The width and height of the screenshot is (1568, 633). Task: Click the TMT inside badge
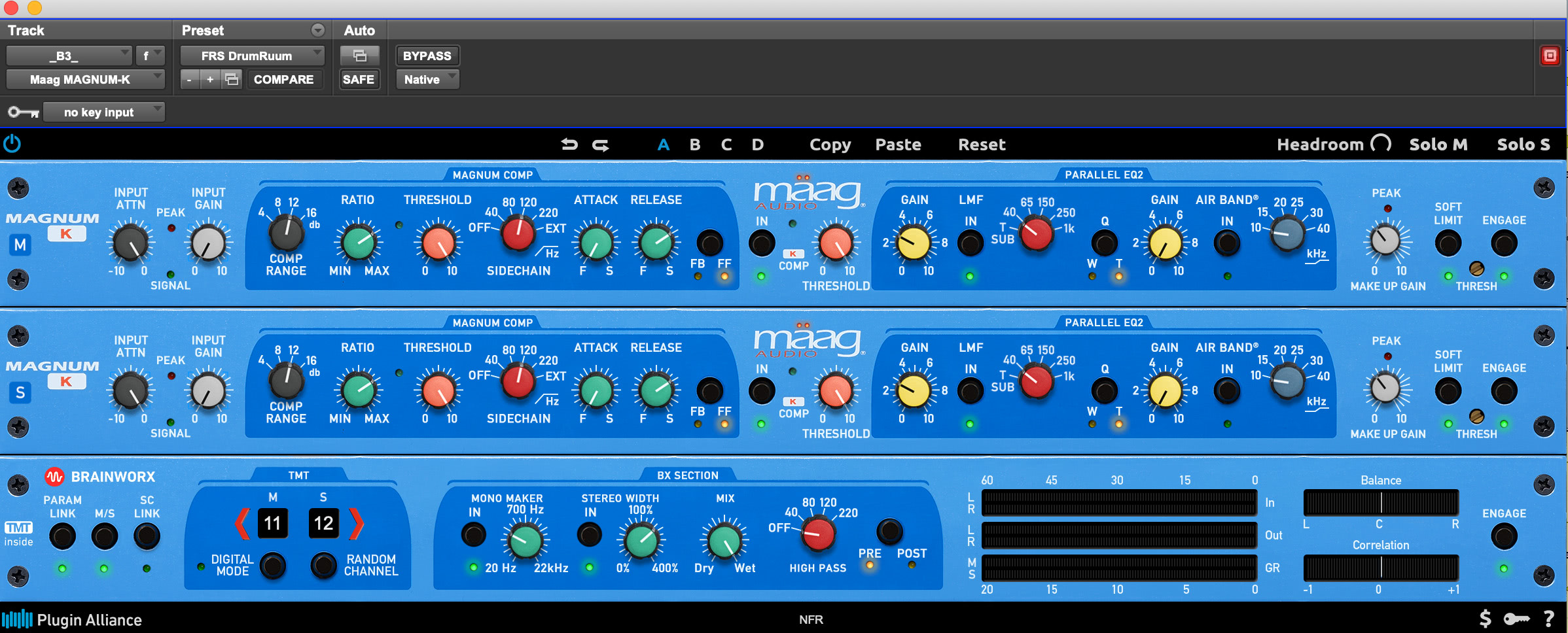point(18,534)
